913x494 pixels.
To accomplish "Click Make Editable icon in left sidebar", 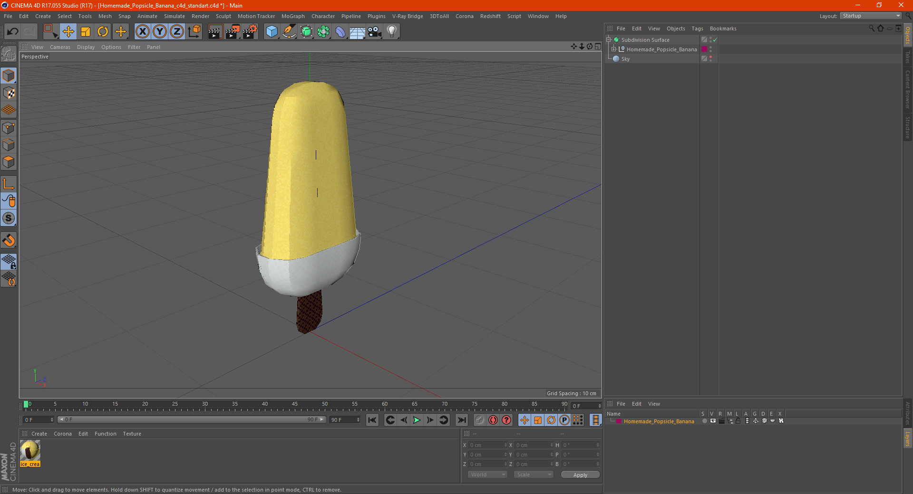I will point(9,54).
